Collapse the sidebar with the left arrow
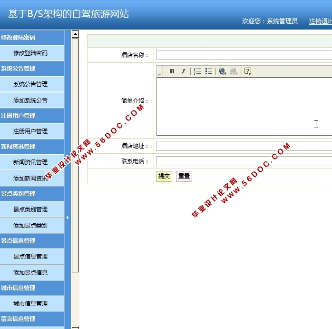Viewport: 332px width, 329px height. pos(68,218)
